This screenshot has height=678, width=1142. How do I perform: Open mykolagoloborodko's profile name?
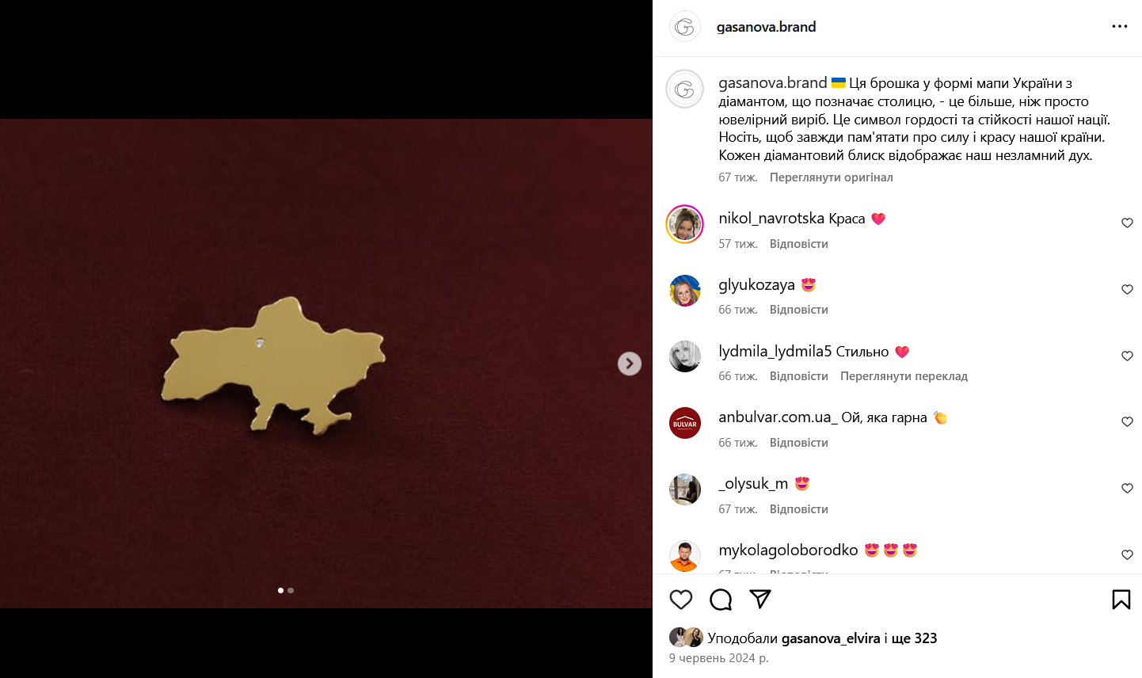788,550
